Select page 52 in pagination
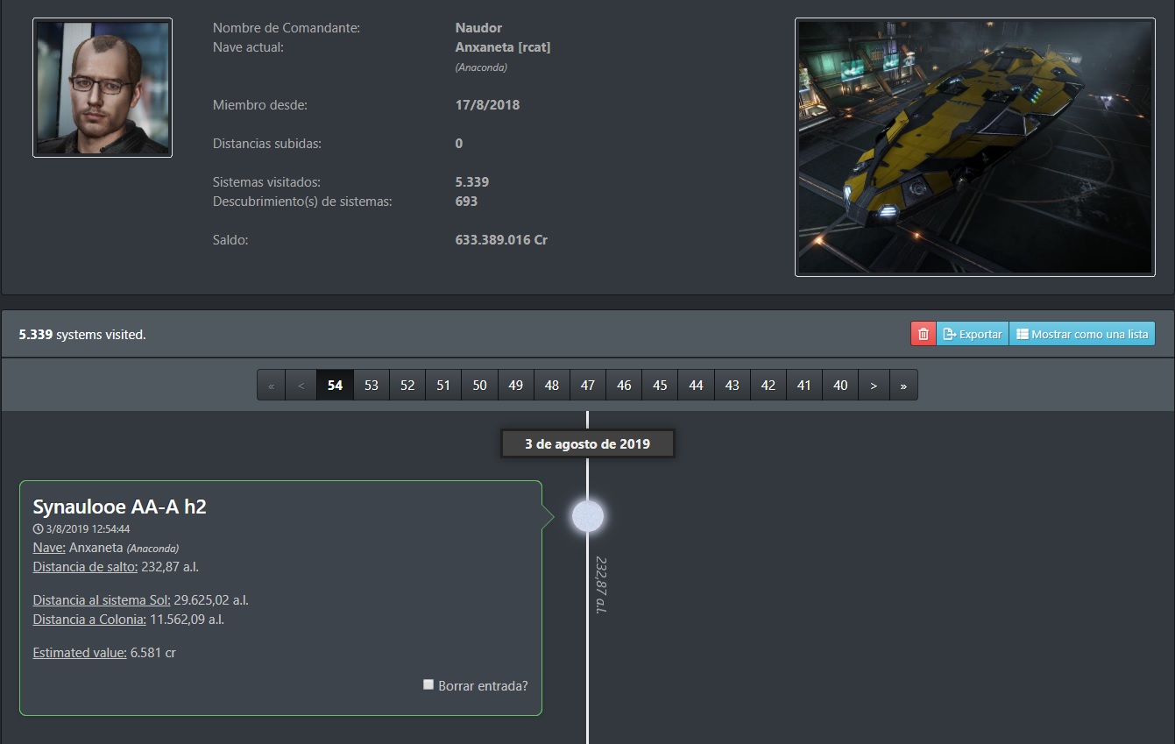 click(407, 386)
